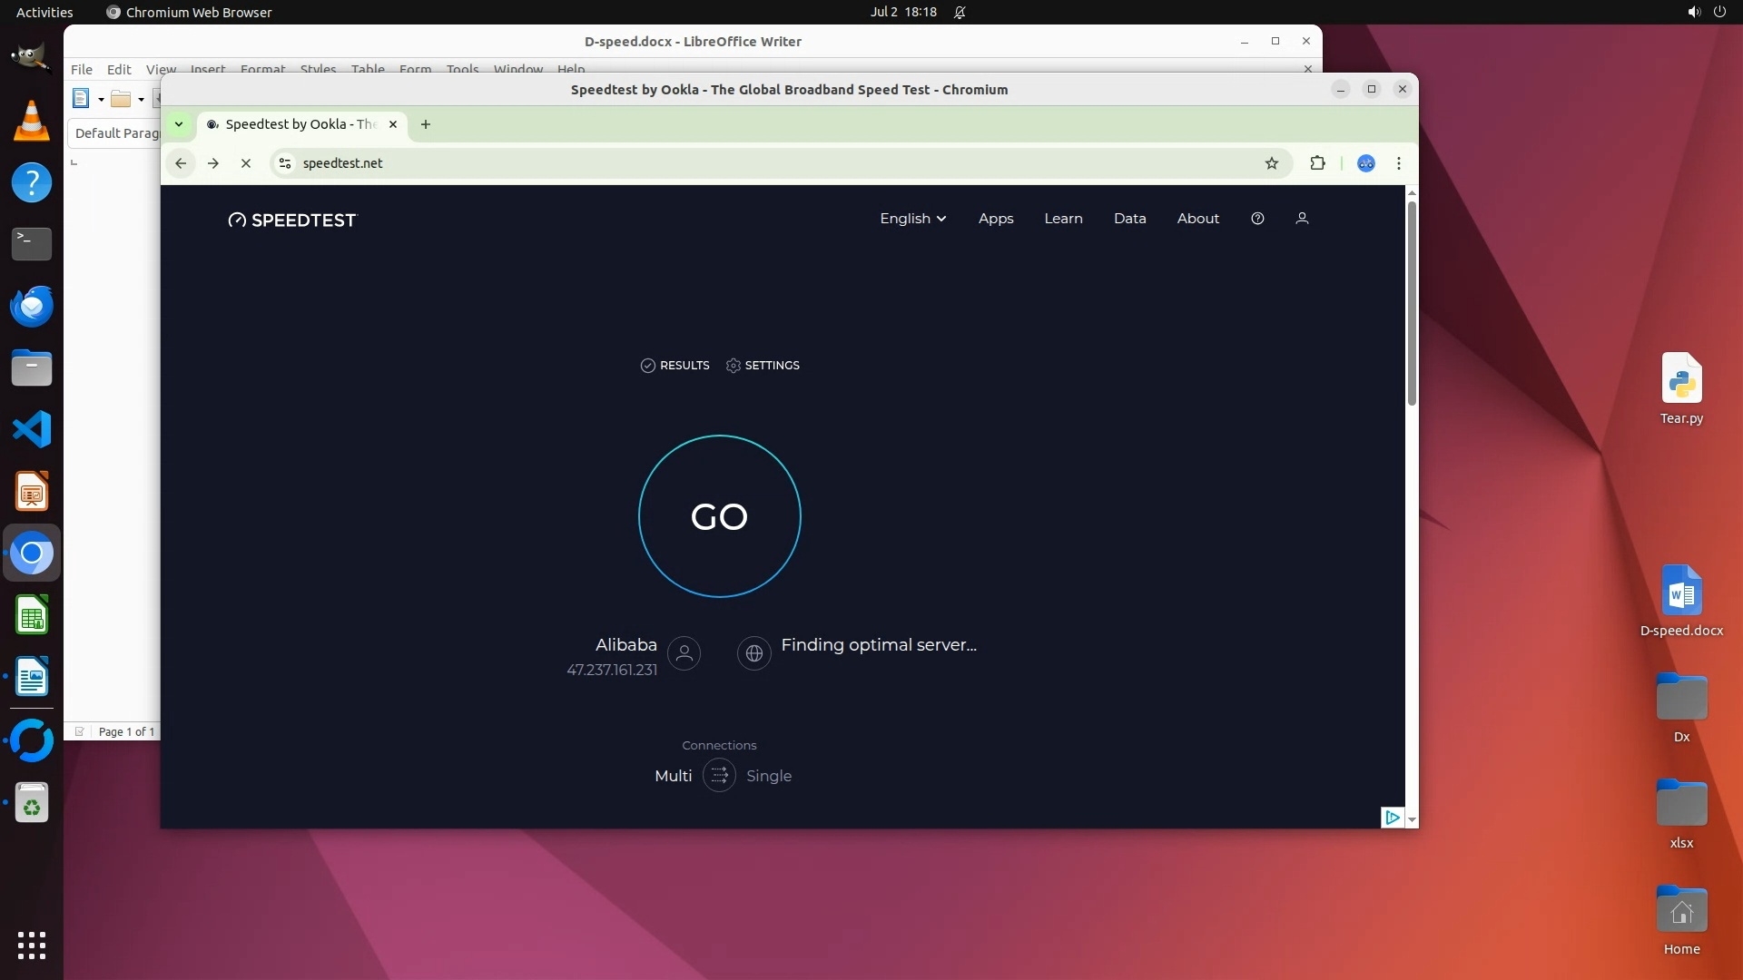Expand the tab search chevron
The image size is (1743, 980).
(x=179, y=124)
